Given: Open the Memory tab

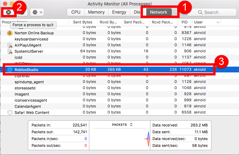Looking at the screenshot, I should [x=96, y=12].
